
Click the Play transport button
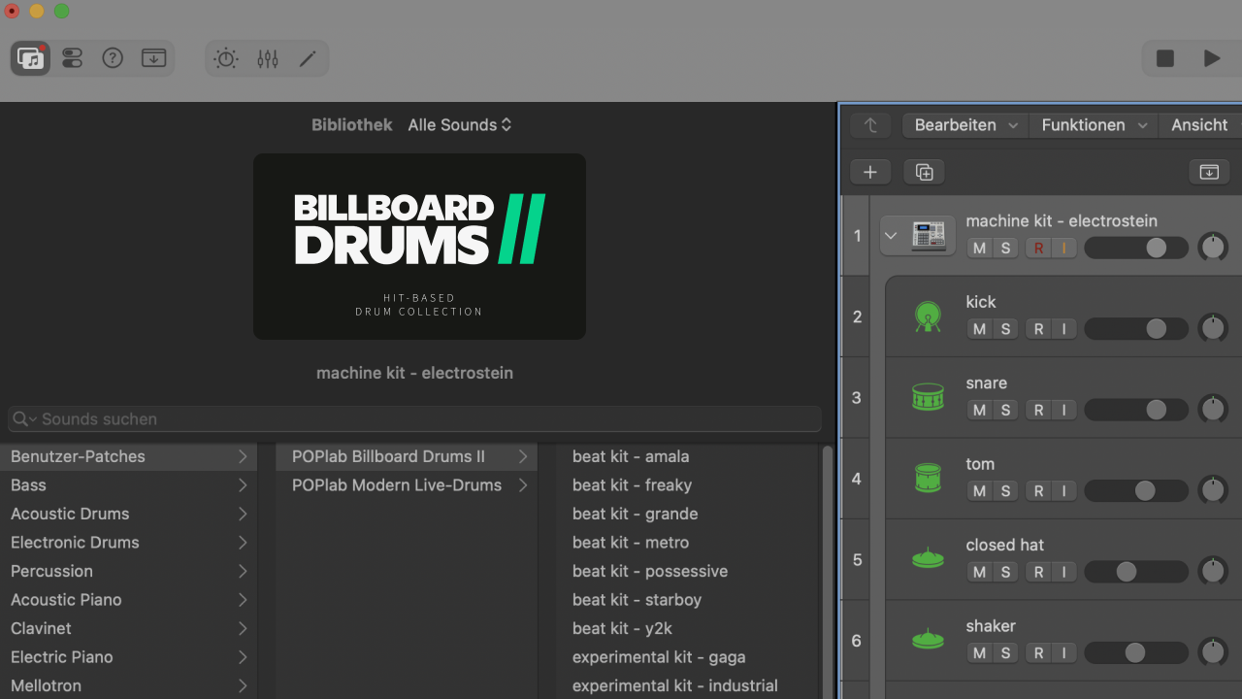(1212, 58)
